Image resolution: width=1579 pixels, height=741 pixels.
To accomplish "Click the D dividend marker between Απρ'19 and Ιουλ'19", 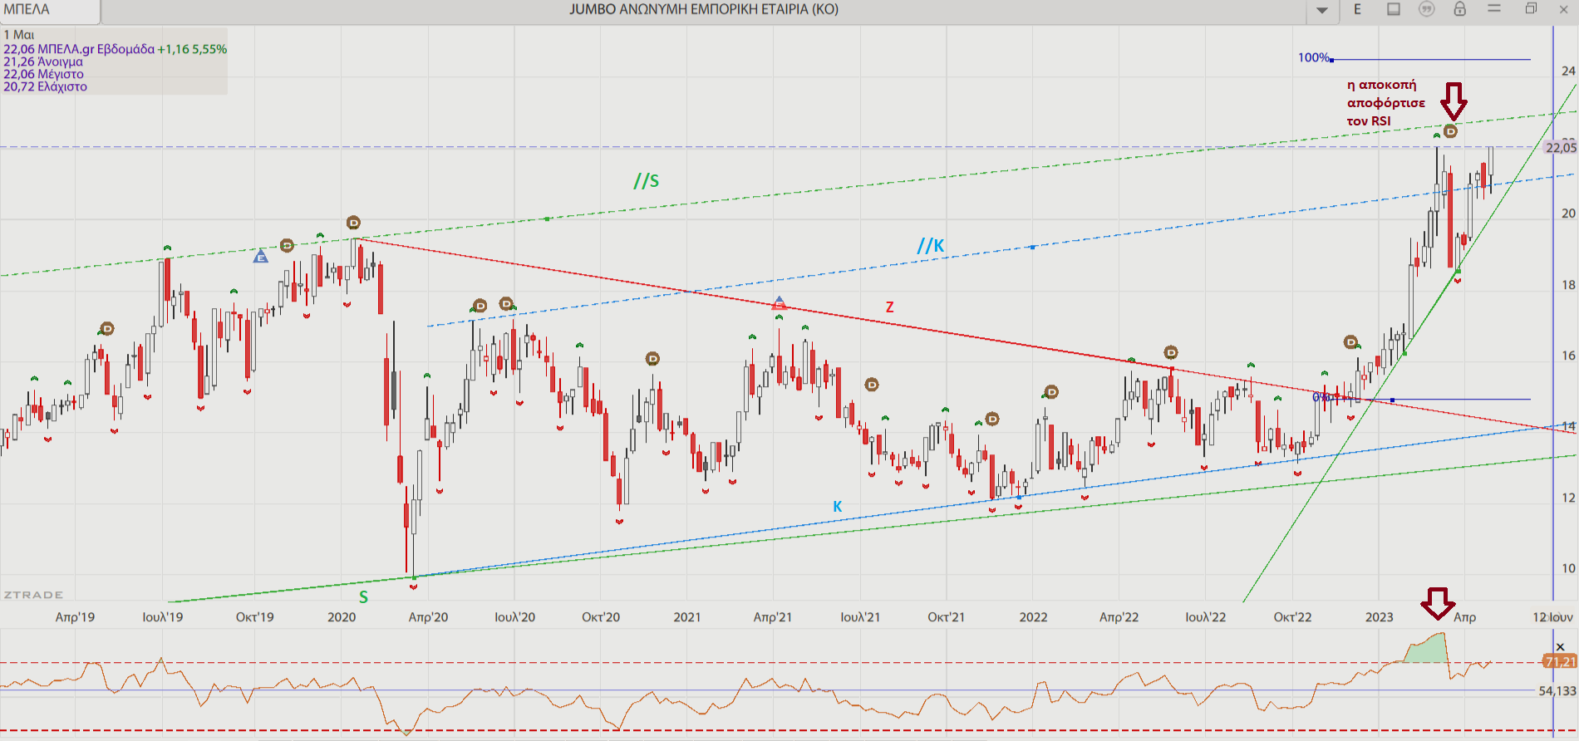I will pos(107,328).
